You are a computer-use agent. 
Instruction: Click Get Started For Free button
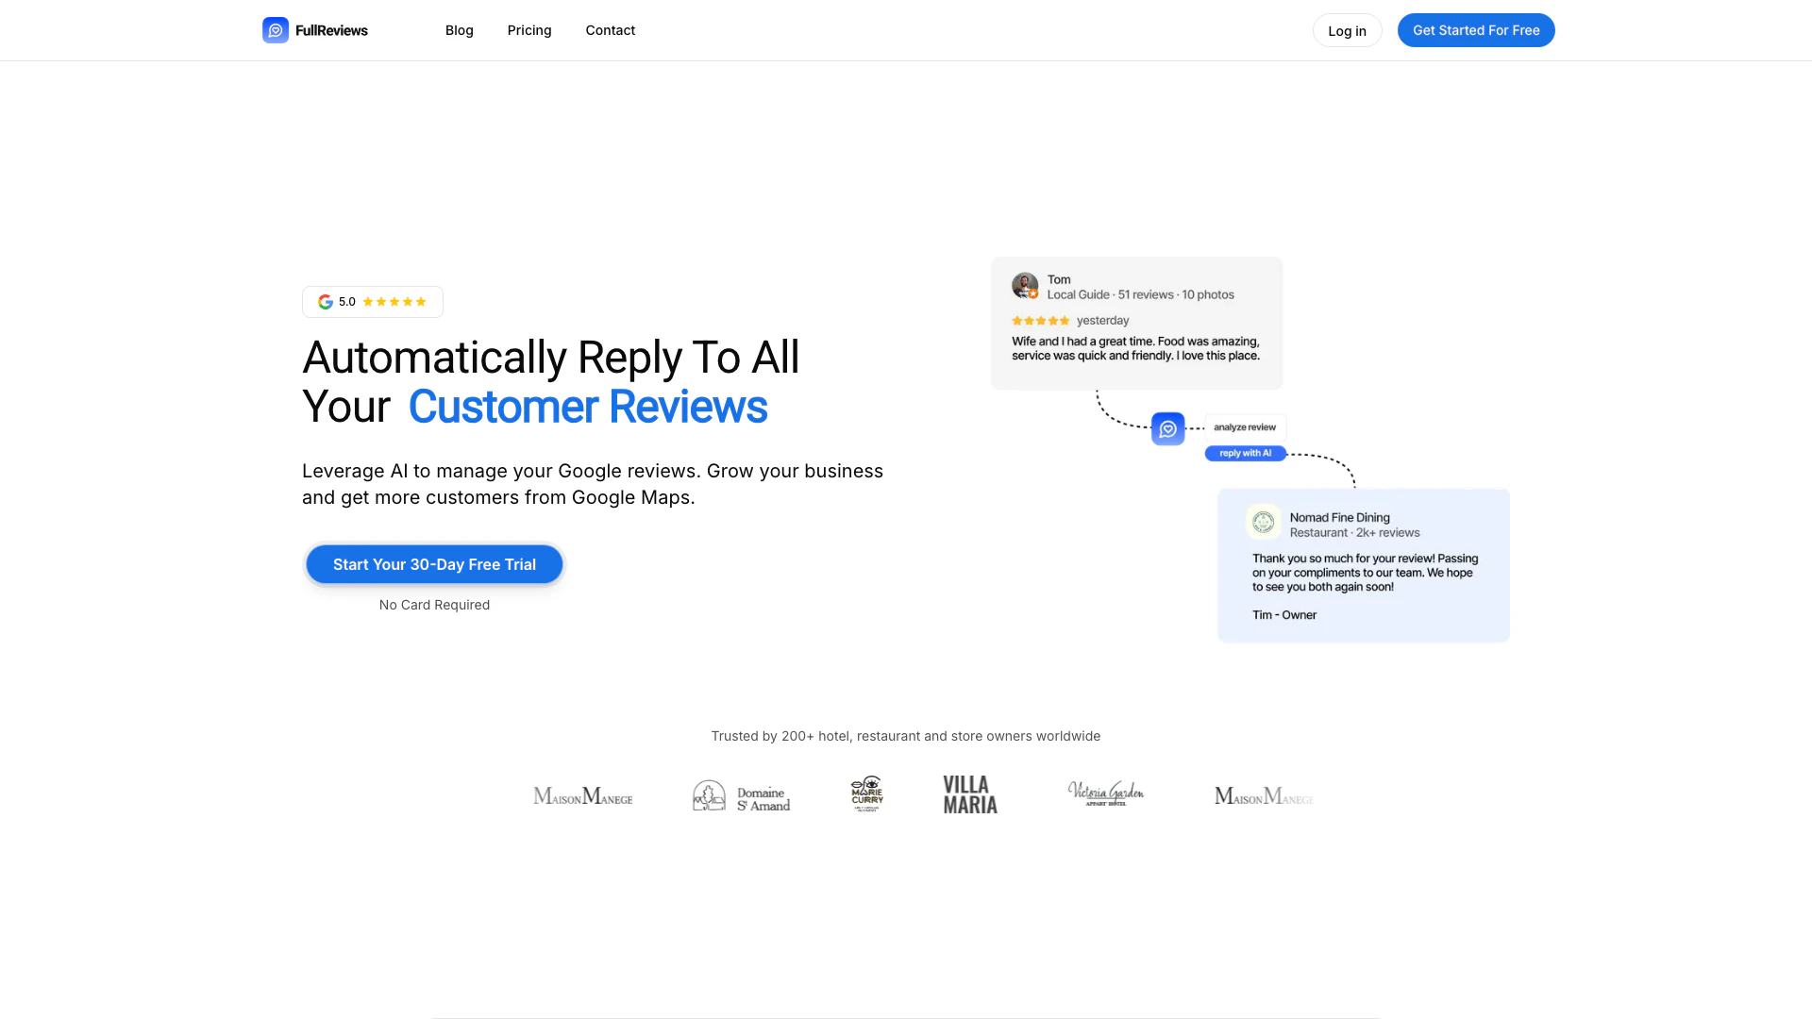pos(1475,30)
